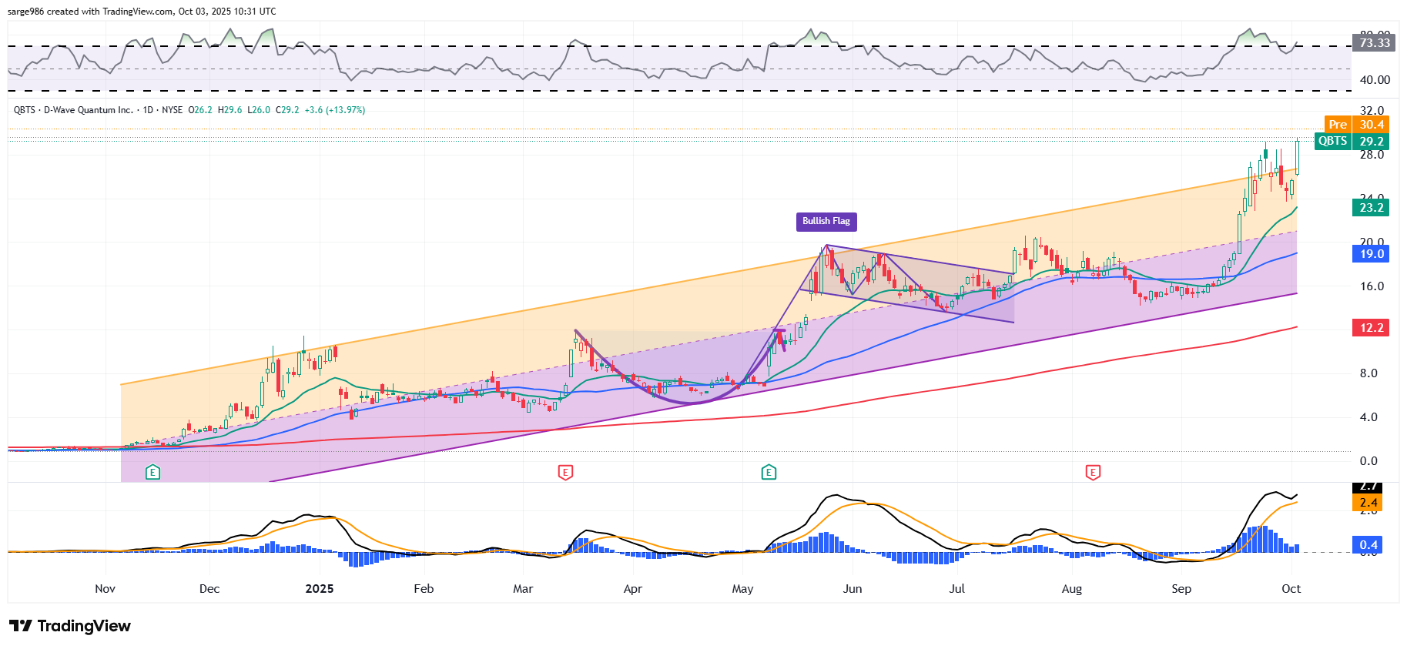
Task: Click the blue 19.0 moving average label
Action: [x=1370, y=254]
